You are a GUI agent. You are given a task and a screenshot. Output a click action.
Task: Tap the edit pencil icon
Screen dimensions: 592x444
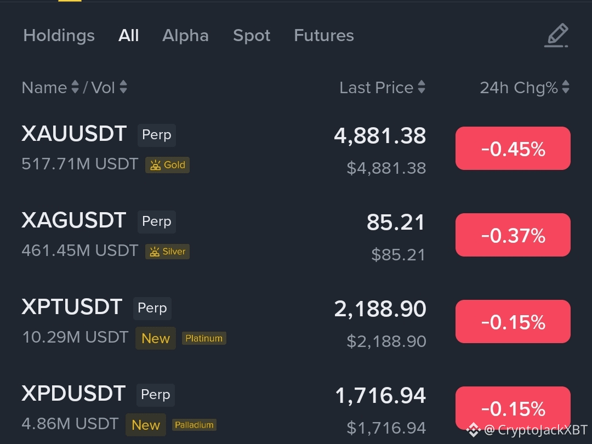[x=557, y=36]
